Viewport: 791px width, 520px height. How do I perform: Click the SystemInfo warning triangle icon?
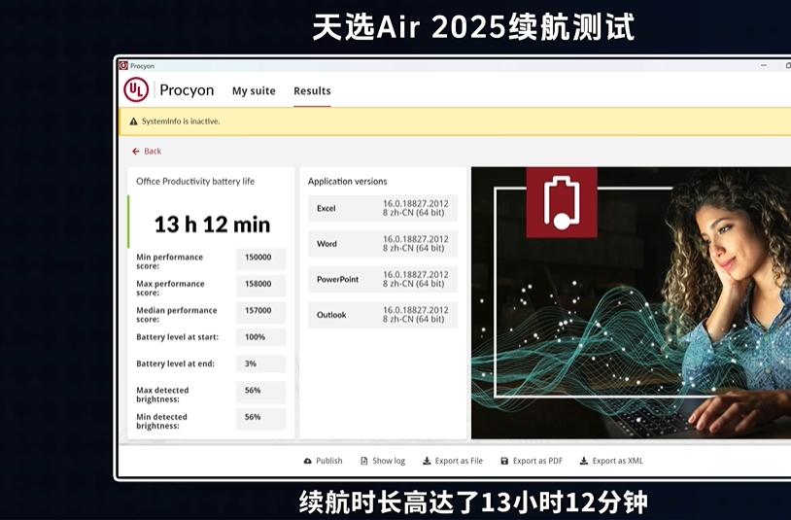point(133,121)
